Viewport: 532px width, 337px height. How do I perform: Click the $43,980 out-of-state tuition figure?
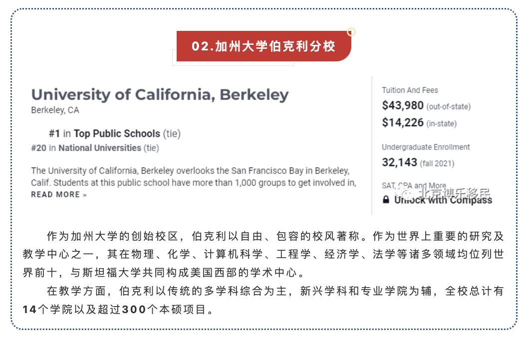403,106
